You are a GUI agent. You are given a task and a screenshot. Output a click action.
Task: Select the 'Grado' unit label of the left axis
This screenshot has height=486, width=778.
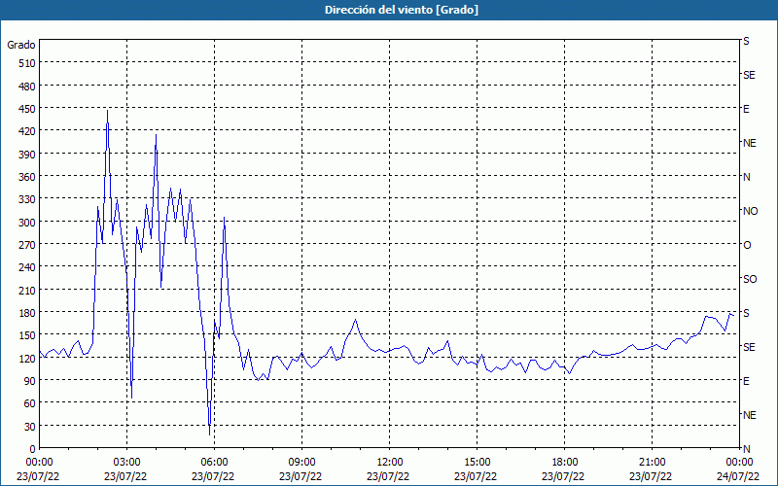click(x=21, y=45)
